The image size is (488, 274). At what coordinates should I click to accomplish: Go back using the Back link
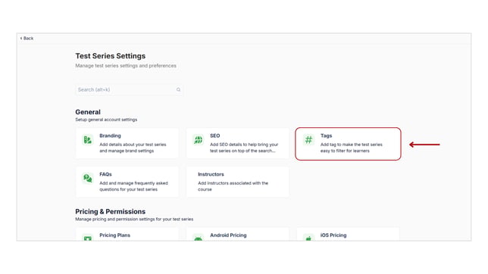click(27, 39)
